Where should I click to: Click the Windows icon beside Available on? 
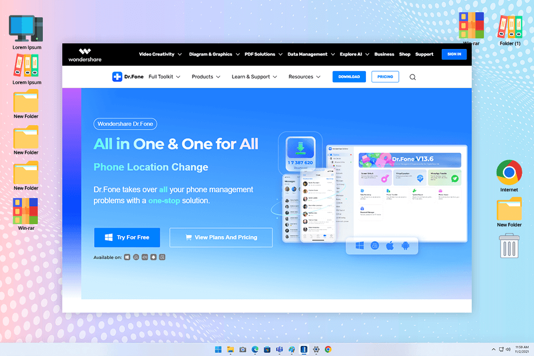[x=127, y=257]
